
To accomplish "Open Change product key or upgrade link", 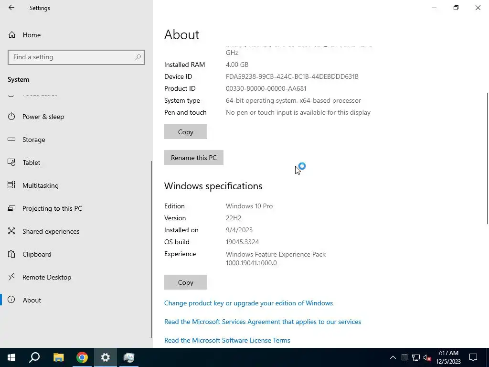I will (248, 303).
